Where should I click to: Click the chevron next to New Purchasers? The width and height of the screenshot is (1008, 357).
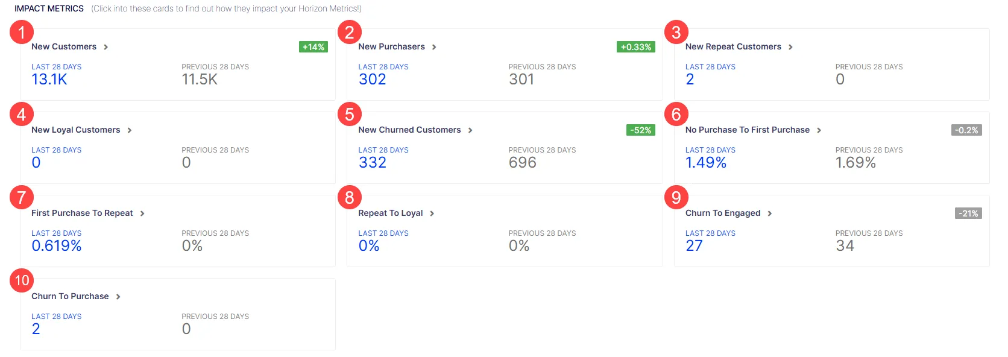pos(434,47)
